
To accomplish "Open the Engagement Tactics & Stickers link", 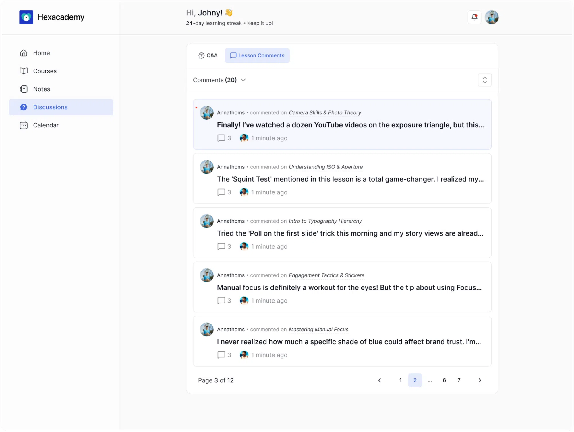I will click(x=326, y=275).
